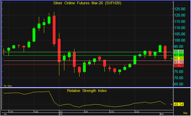Click the No Gaps label on chart

[7, 86]
